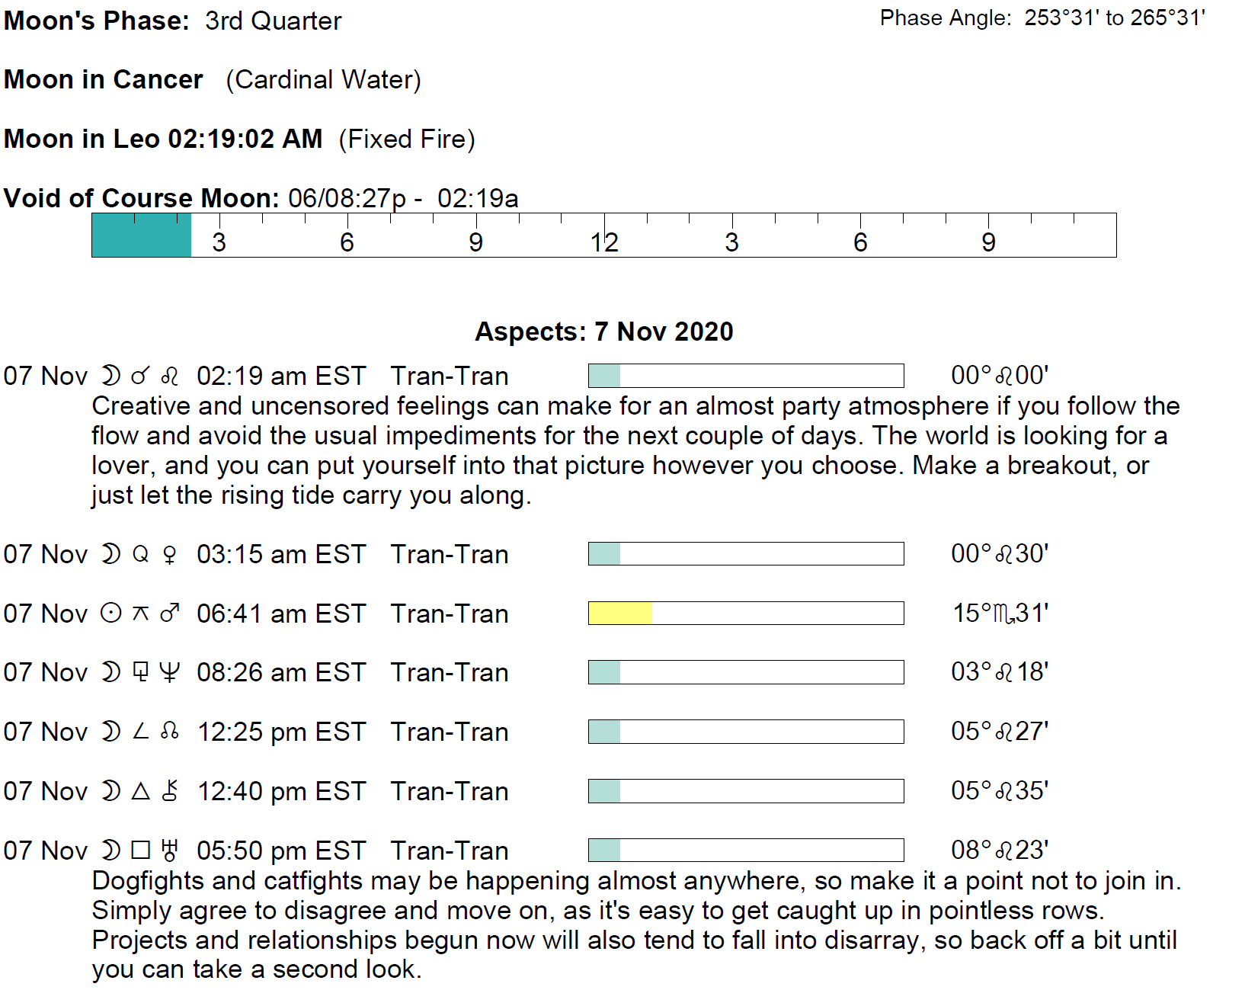Click the Uranus glyph in the 05:50 pm aspect

click(170, 850)
